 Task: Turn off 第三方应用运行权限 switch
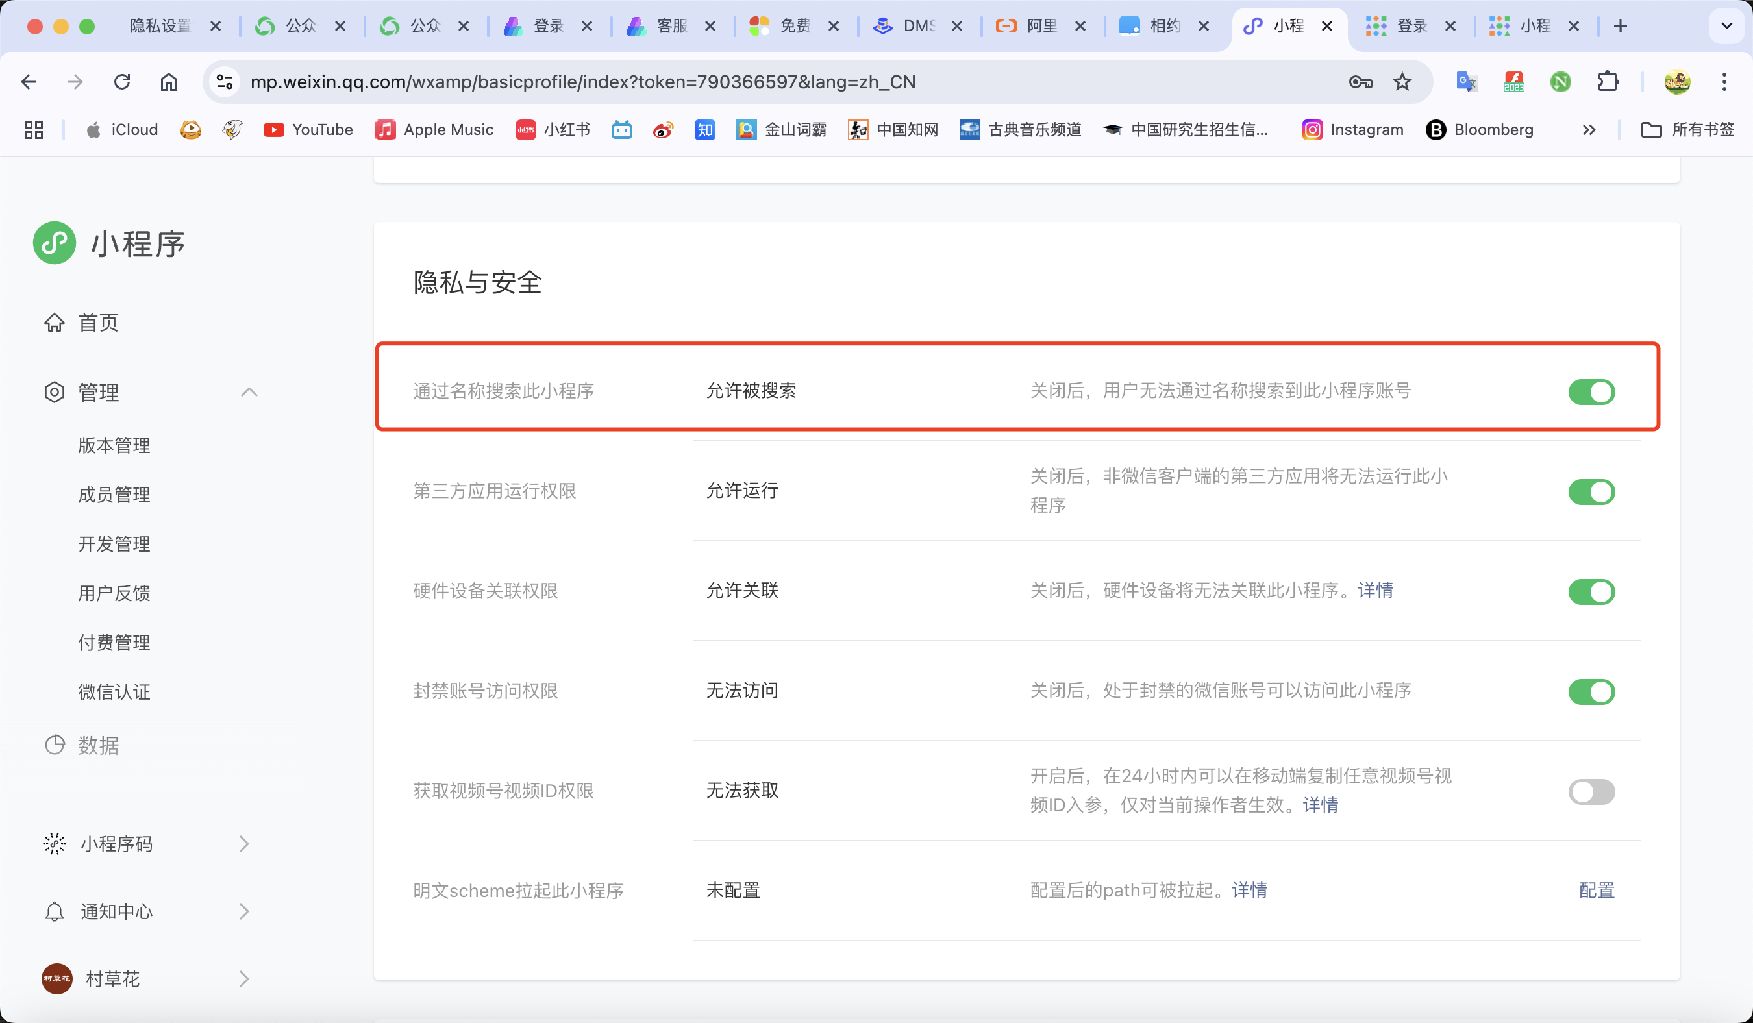[1591, 491]
